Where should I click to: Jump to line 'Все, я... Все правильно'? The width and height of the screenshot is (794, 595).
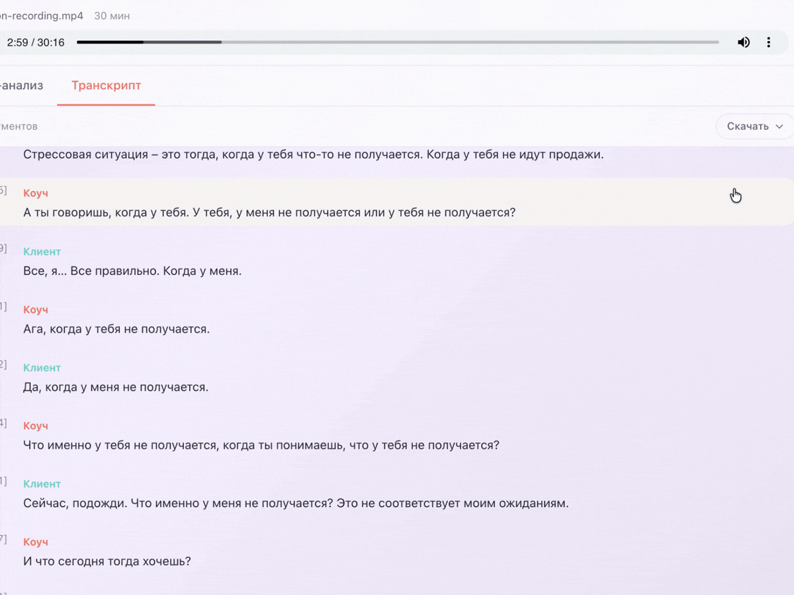tap(132, 271)
